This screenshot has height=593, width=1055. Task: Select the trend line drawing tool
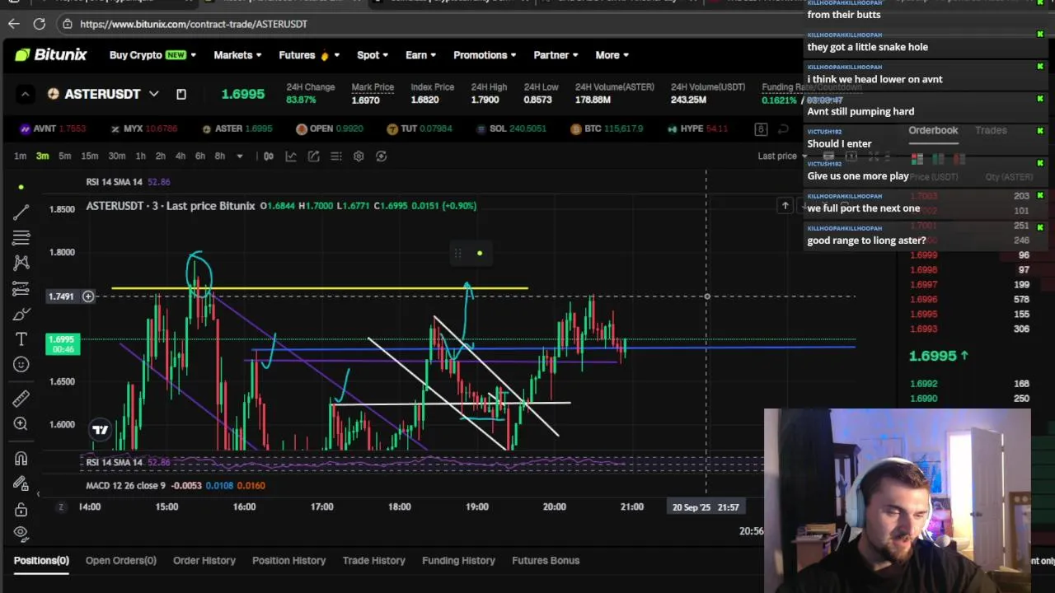tap(21, 212)
